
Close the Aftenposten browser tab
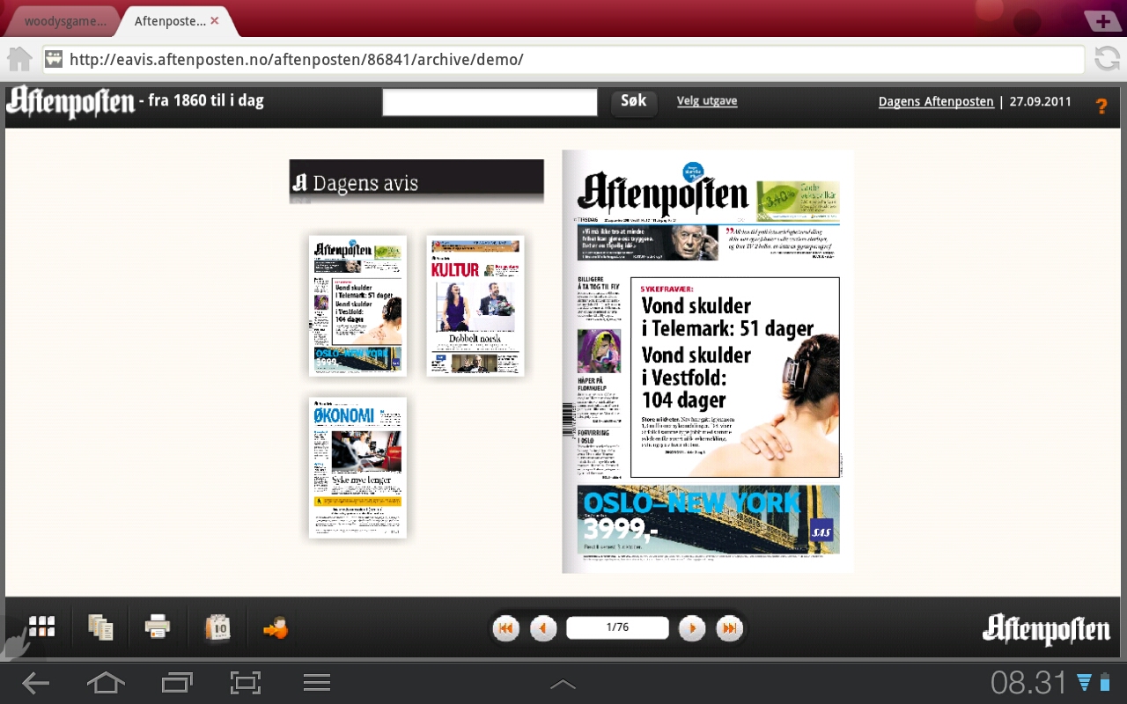point(215,20)
